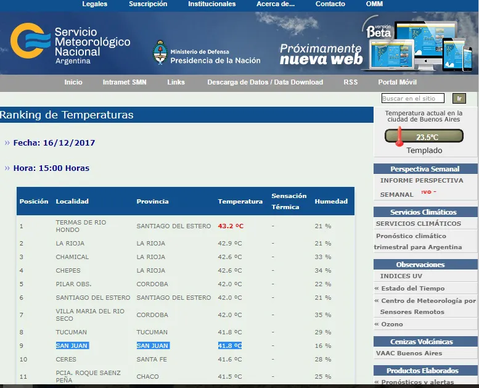Open the SERVICIOS CLIMÁTICOS link

pyautogui.click(x=418, y=223)
